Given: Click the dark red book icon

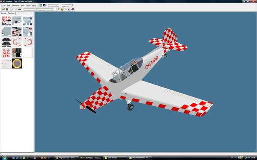Looking at the screenshot, I should pyautogui.click(x=73, y=9).
